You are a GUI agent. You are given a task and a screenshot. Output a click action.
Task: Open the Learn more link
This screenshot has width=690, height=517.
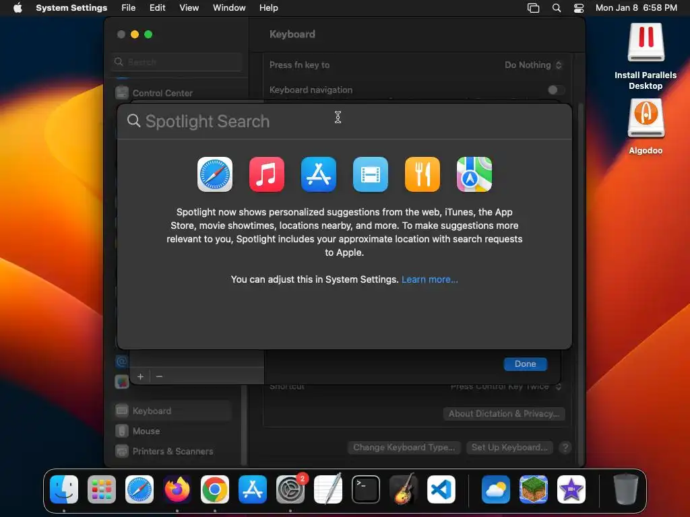[x=429, y=279]
